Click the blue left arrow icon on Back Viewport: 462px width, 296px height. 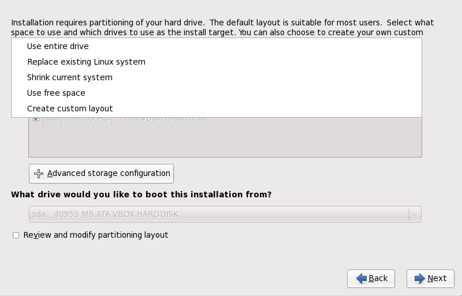(362, 278)
